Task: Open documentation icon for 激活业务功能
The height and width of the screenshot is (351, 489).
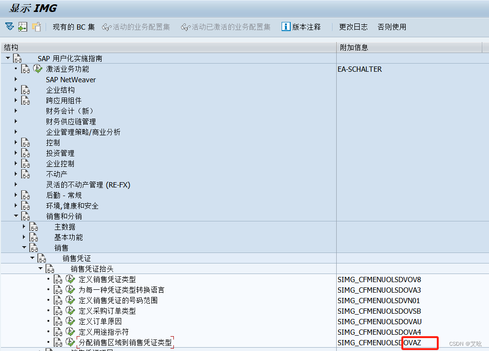Action: [25, 69]
